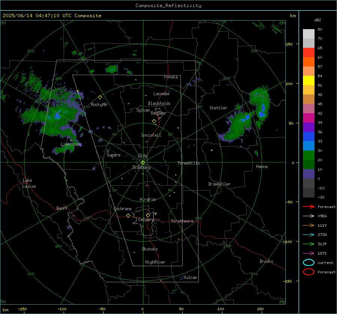This screenshot has height=314, width=337.
Task: Click the Sundre city label
Action: point(113,155)
